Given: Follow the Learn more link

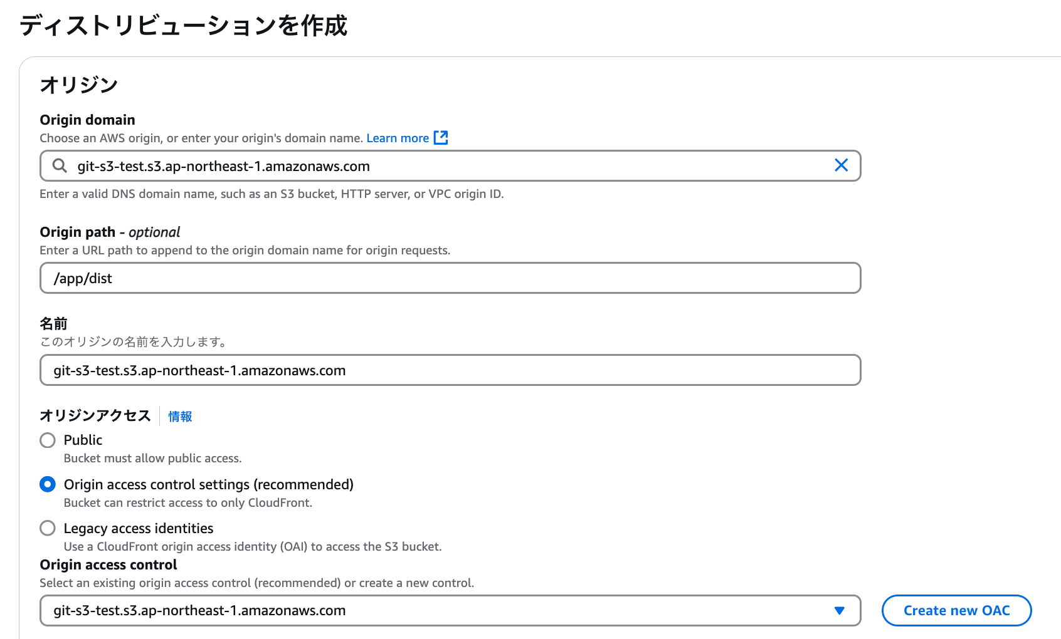Looking at the screenshot, I should click(398, 138).
